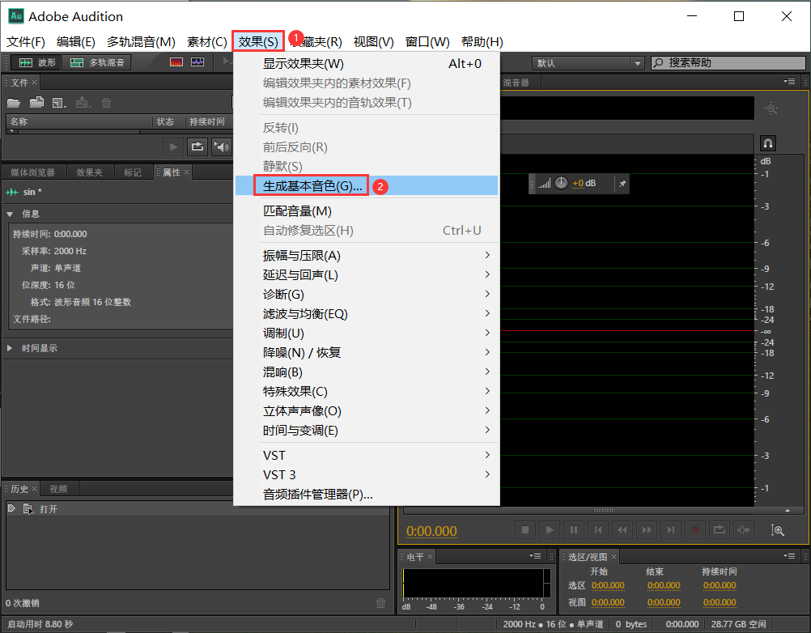Switch to 效果夹 tab

[x=90, y=172]
